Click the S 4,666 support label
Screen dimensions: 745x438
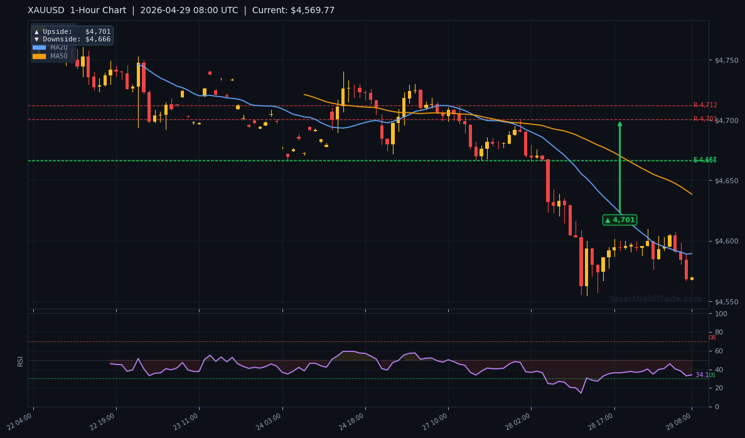pyautogui.click(x=706, y=160)
